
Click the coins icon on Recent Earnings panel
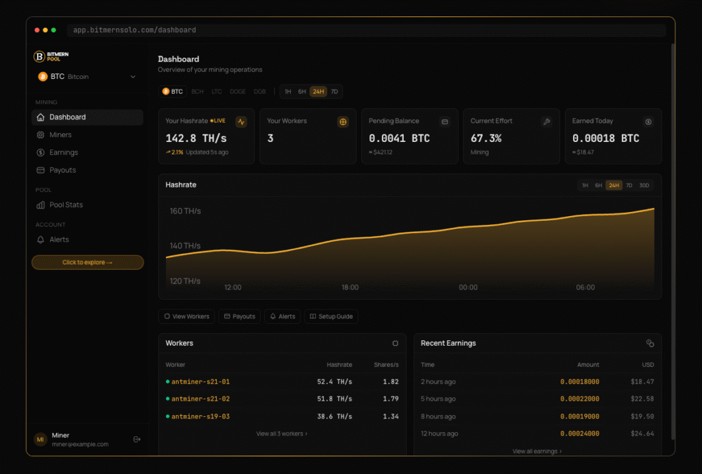(x=651, y=343)
